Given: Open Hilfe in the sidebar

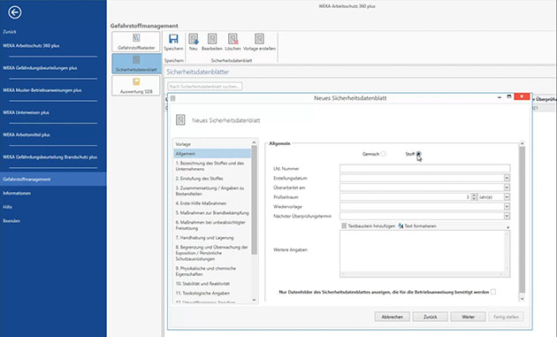Looking at the screenshot, I should click(x=7, y=207).
